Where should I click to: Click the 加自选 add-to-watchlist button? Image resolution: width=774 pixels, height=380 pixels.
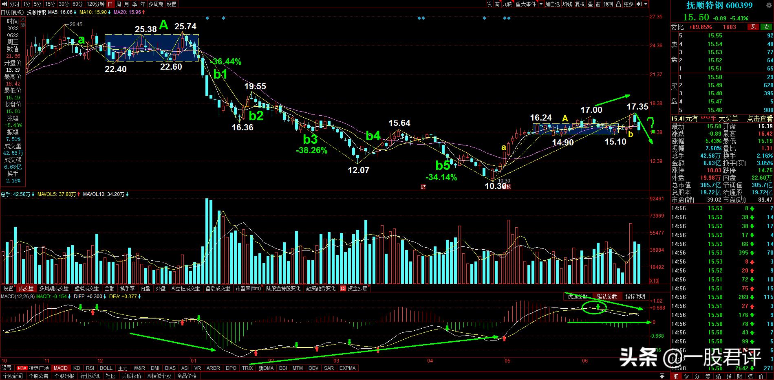tap(552, 4)
